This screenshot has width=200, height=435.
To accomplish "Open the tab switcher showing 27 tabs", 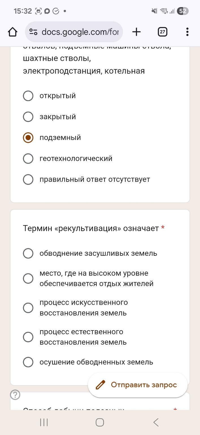I will coord(162,32).
